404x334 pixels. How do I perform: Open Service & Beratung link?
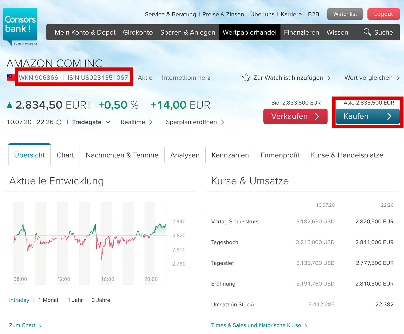170,14
